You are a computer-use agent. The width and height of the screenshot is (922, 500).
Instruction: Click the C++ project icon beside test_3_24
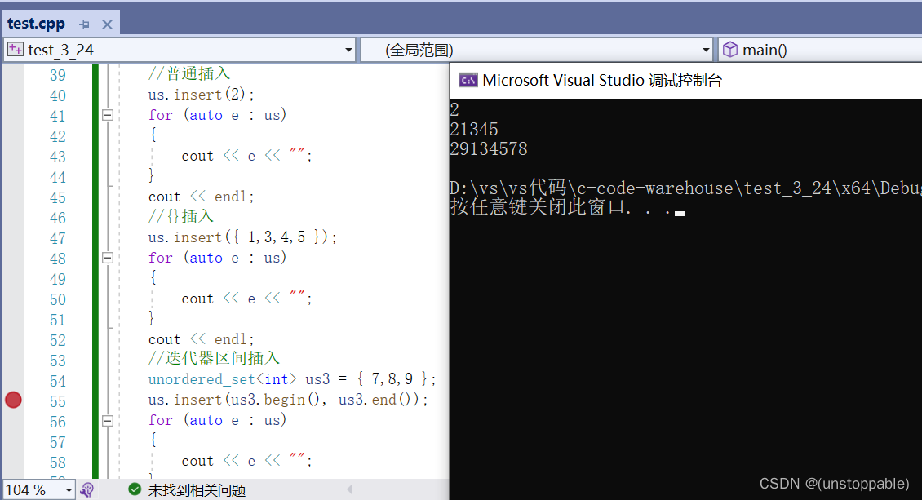click(x=15, y=50)
